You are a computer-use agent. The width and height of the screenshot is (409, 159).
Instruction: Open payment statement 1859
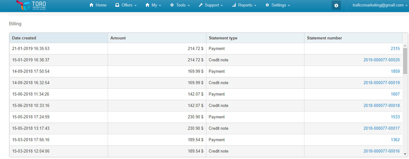tap(395, 71)
